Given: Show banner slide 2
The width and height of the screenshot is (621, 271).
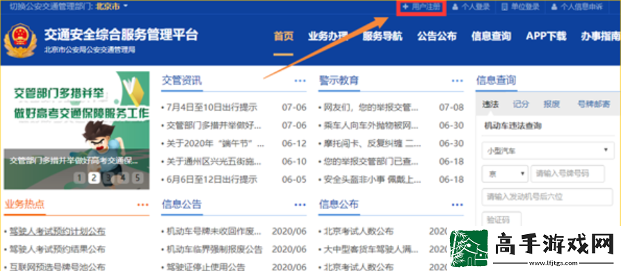Looking at the screenshot, I should 93,178.
